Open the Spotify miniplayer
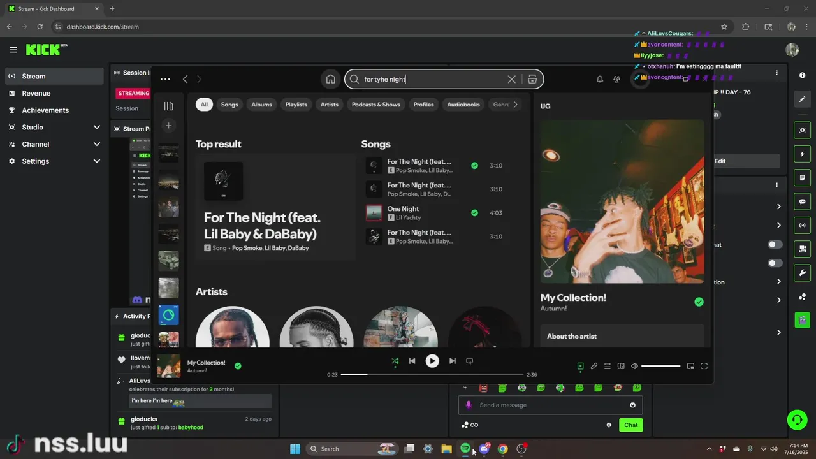The width and height of the screenshot is (816, 459). 690,366
